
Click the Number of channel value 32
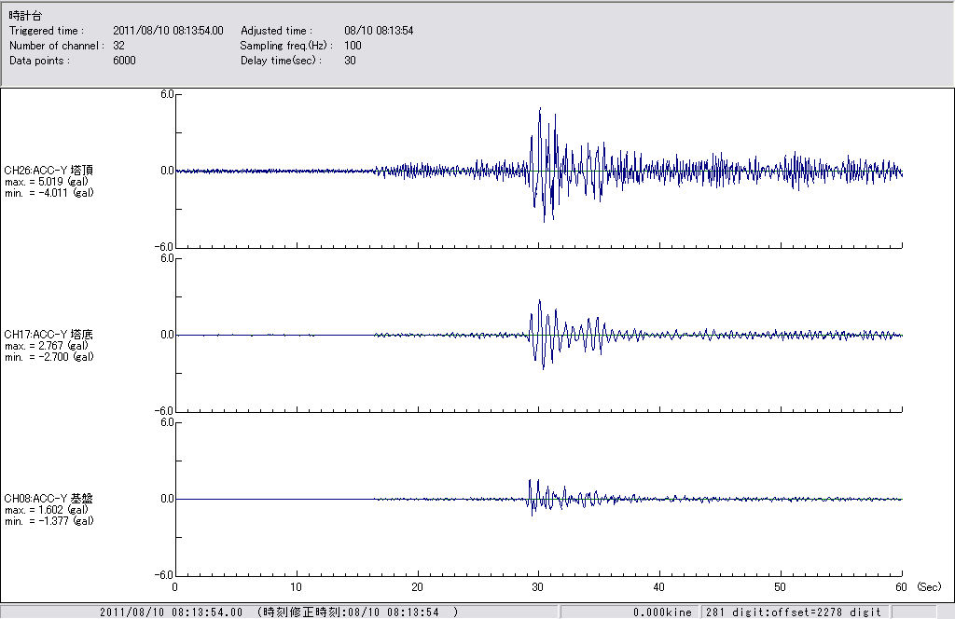(x=118, y=45)
